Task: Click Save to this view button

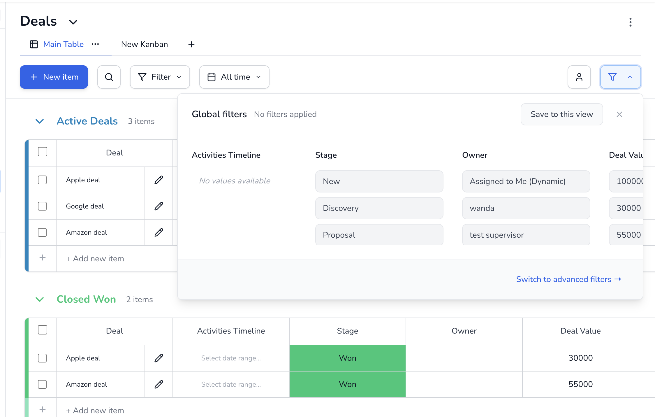Action: pyautogui.click(x=561, y=114)
